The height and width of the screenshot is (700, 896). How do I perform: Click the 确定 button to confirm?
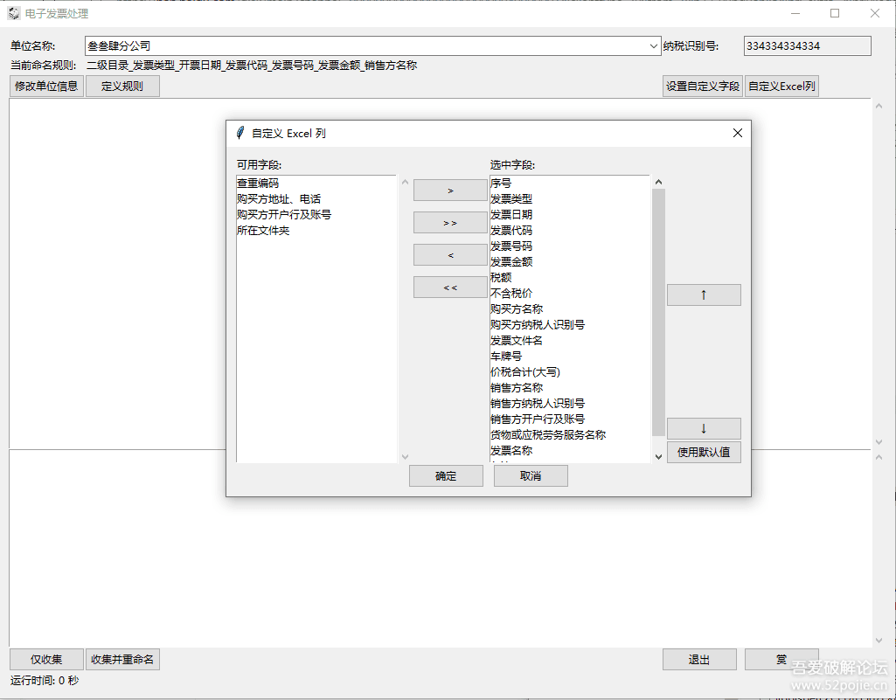pyautogui.click(x=446, y=475)
